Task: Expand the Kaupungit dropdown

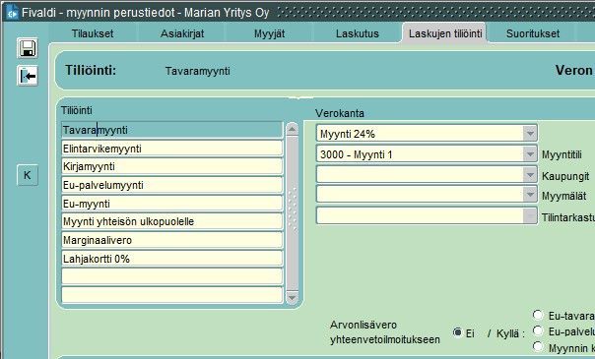Action: click(530, 175)
